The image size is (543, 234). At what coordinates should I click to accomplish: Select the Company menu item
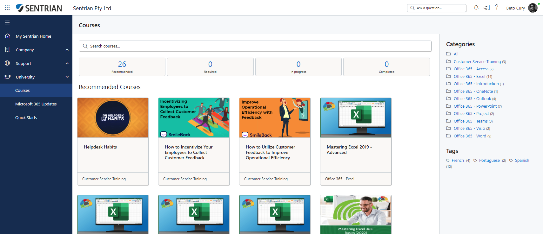point(25,50)
